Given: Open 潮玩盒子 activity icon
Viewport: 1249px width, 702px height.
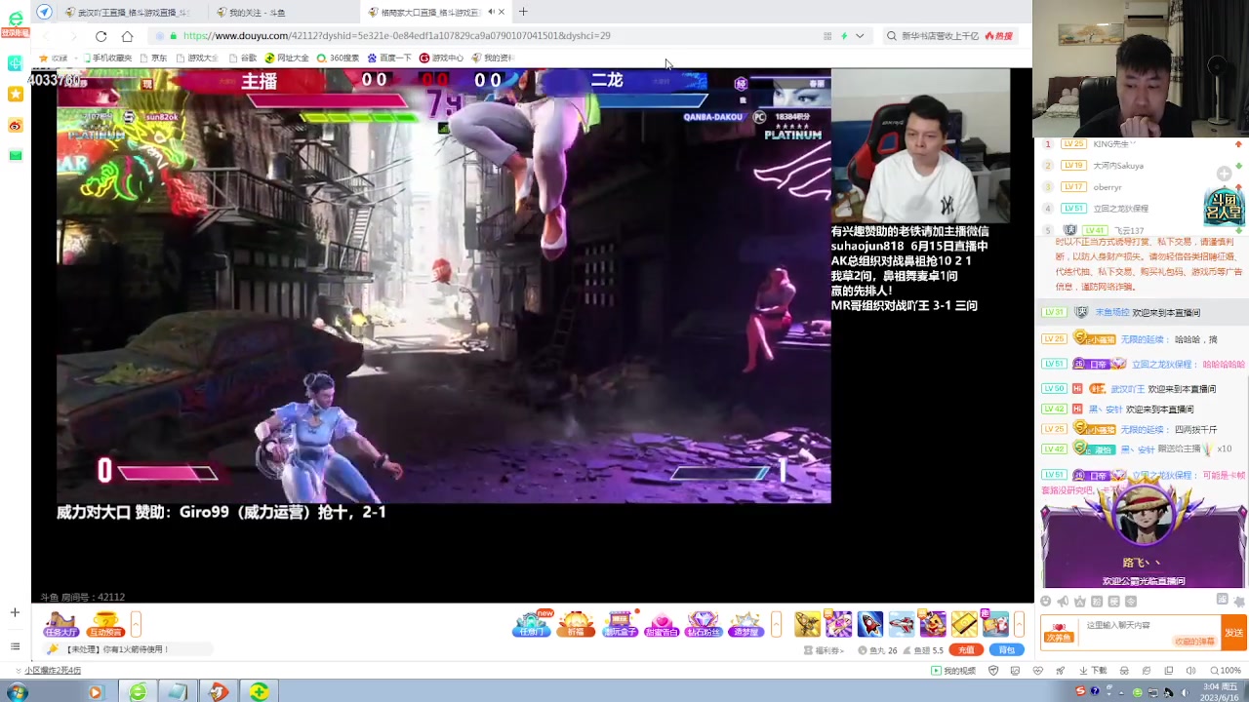Looking at the screenshot, I should pos(620,624).
